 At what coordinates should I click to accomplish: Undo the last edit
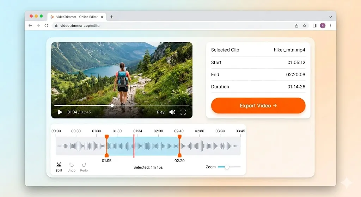pyautogui.click(x=71, y=167)
